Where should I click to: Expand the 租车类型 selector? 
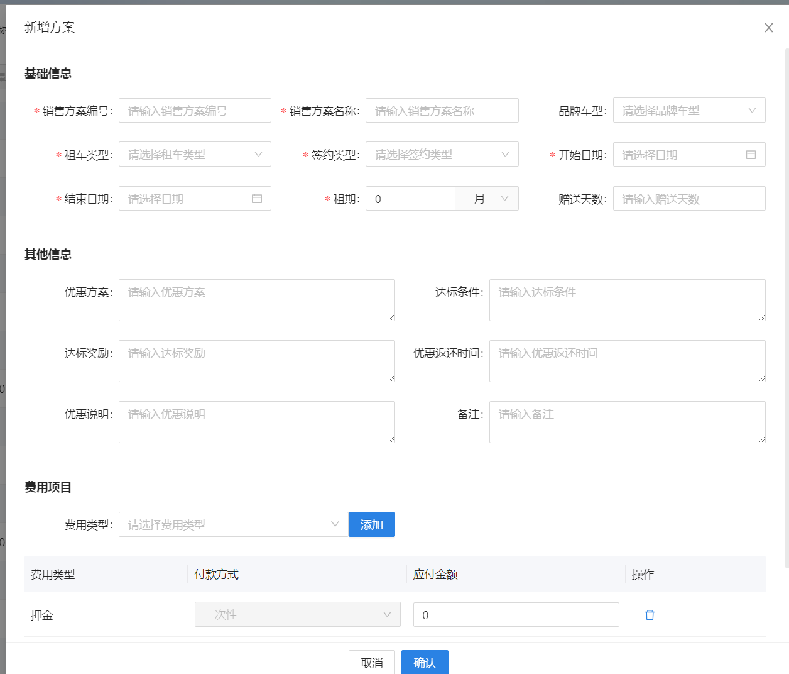pyautogui.click(x=195, y=155)
